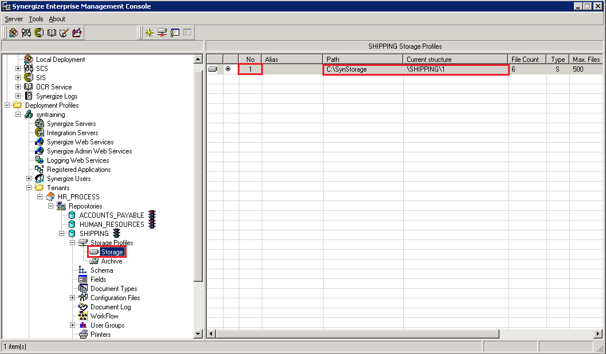Expand the Configuration Files node

(x=72, y=297)
